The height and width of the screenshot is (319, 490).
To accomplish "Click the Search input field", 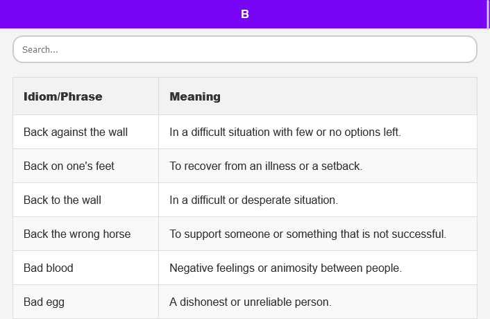I will click(244, 50).
